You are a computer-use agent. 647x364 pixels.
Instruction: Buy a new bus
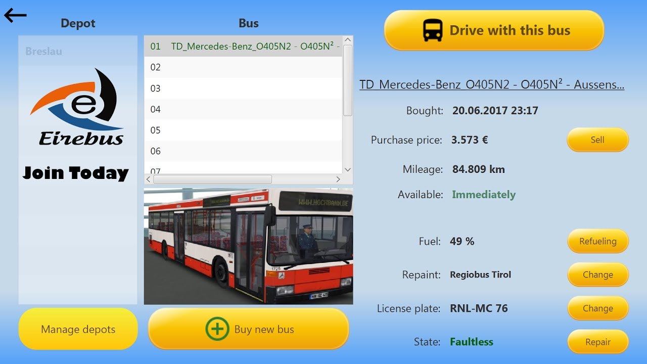point(248,329)
